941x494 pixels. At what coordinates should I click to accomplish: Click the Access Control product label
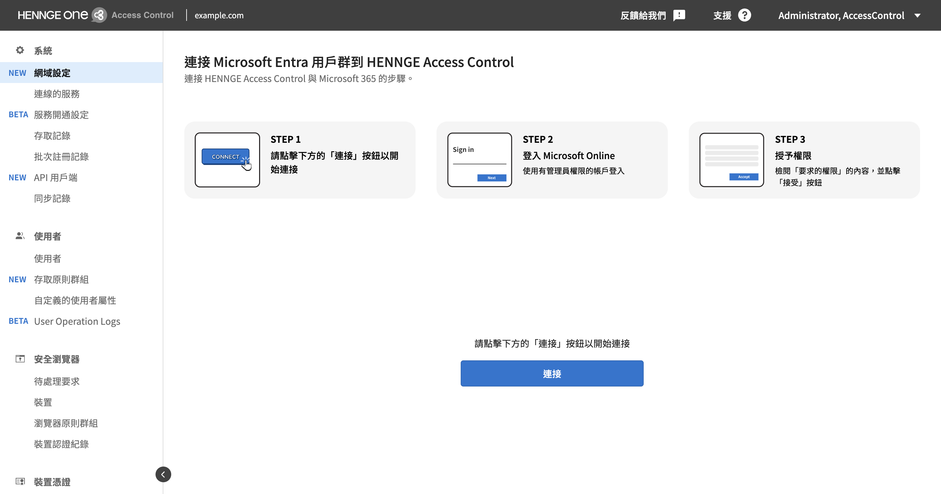[x=142, y=15]
